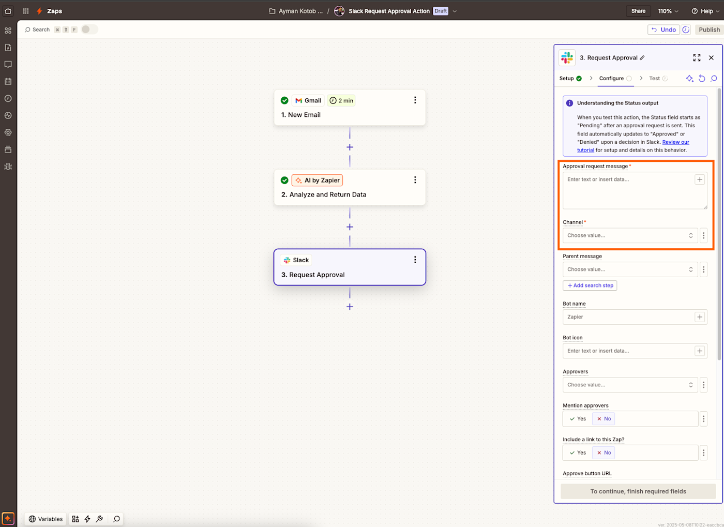724x527 pixels.
Task: Click the Slack logo in panel header
Action: pyautogui.click(x=567, y=57)
